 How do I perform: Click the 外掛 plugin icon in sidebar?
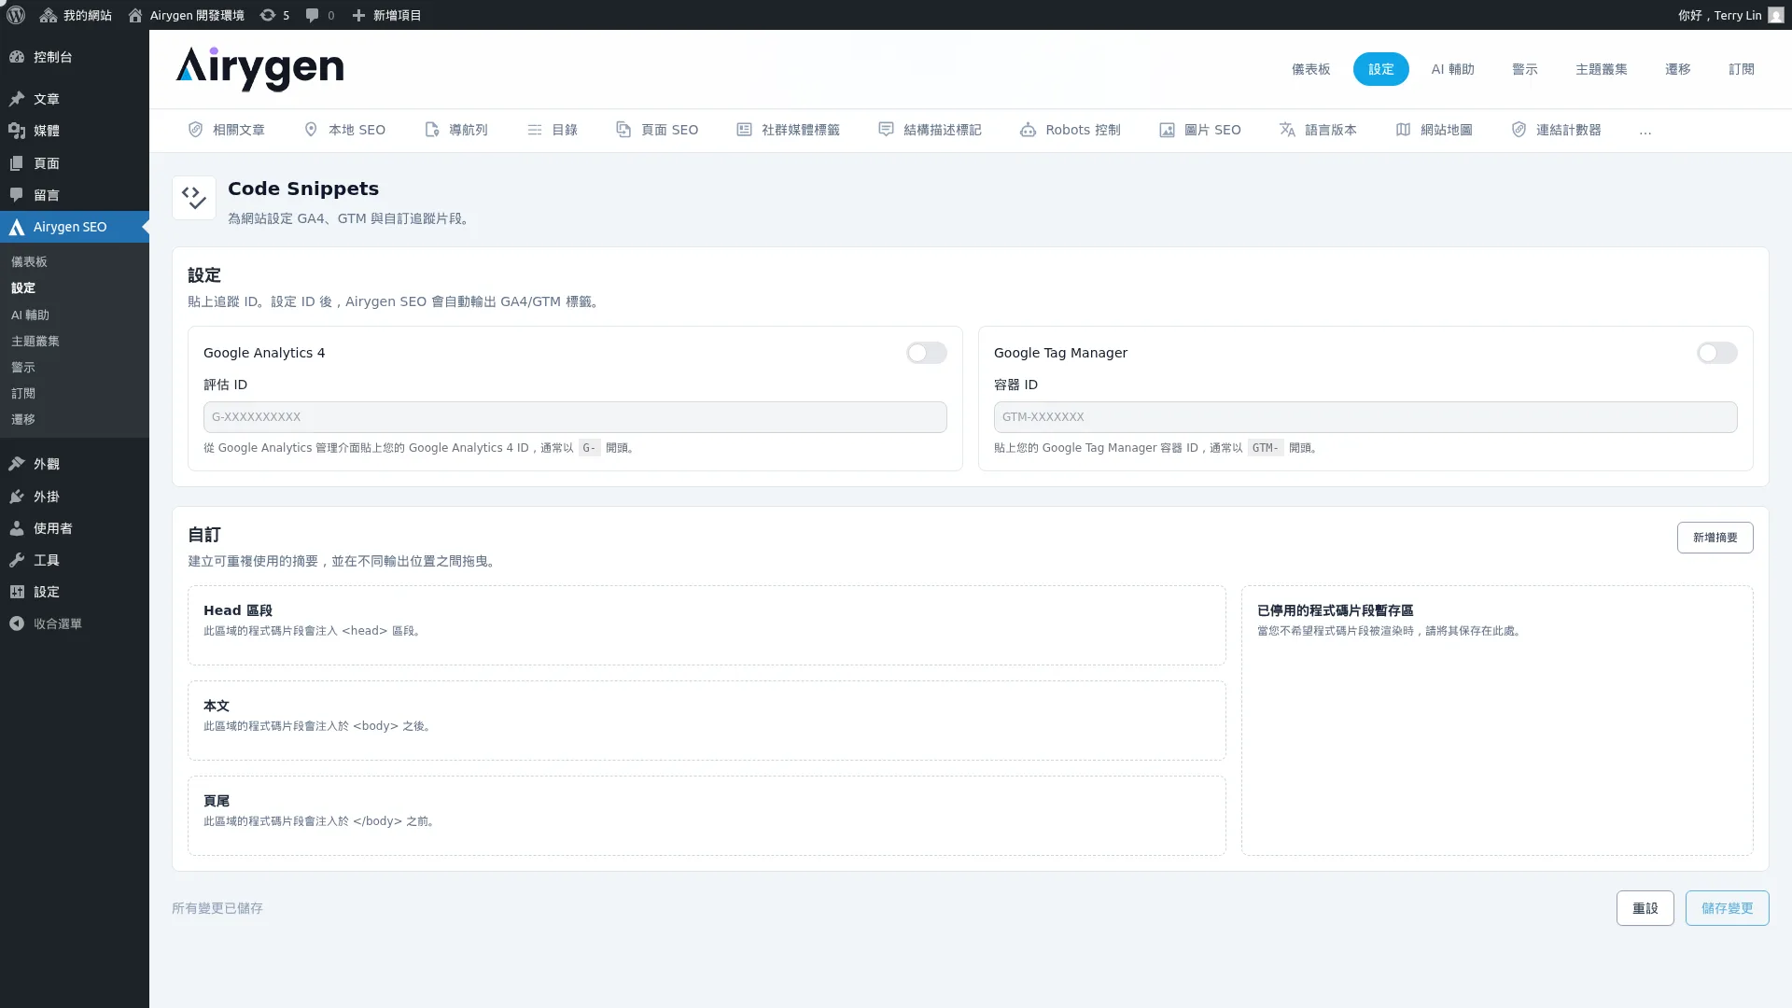17,497
